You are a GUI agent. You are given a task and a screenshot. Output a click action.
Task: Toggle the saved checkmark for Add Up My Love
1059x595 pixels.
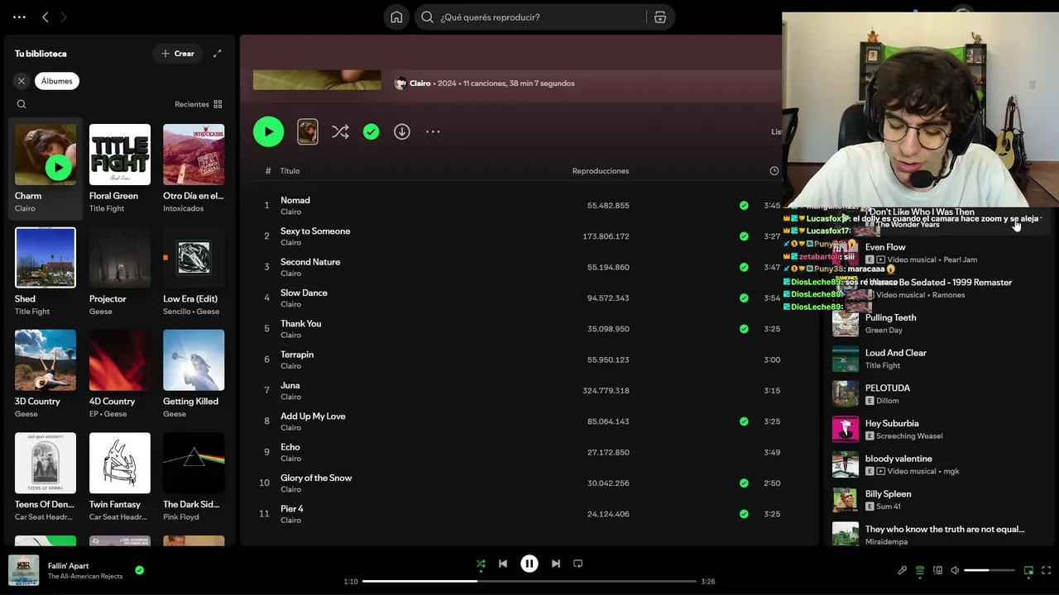pos(744,421)
